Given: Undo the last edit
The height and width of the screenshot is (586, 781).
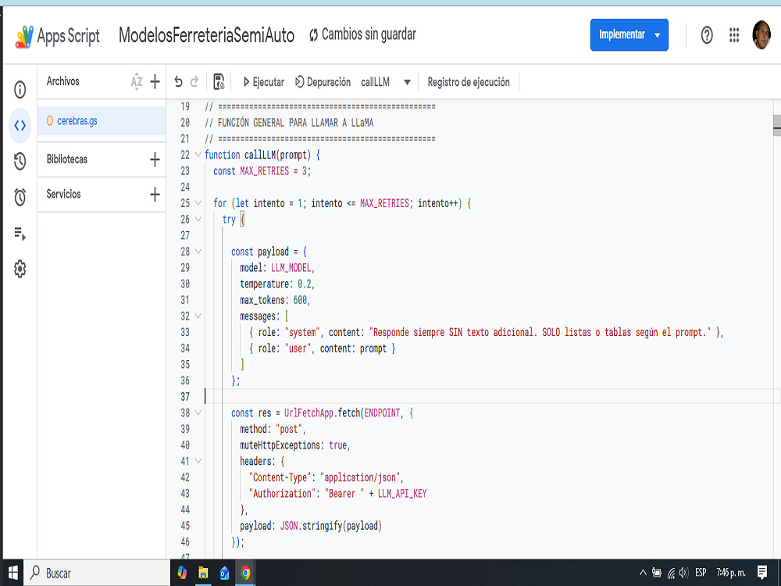Looking at the screenshot, I should pyautogui.click(x=178, y=82).
